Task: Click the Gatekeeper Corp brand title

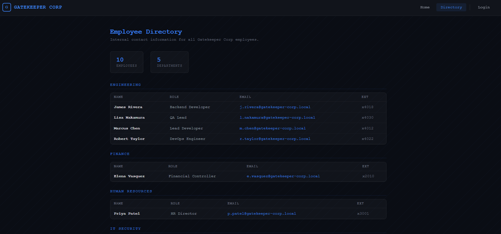Action: tap(38, 7)
